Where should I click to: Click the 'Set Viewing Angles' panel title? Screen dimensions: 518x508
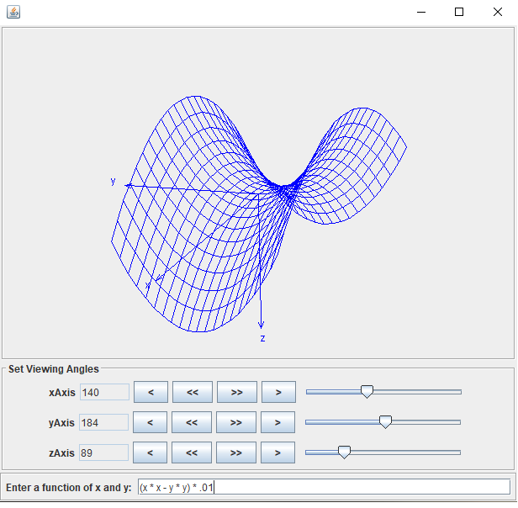click(54, 369)
